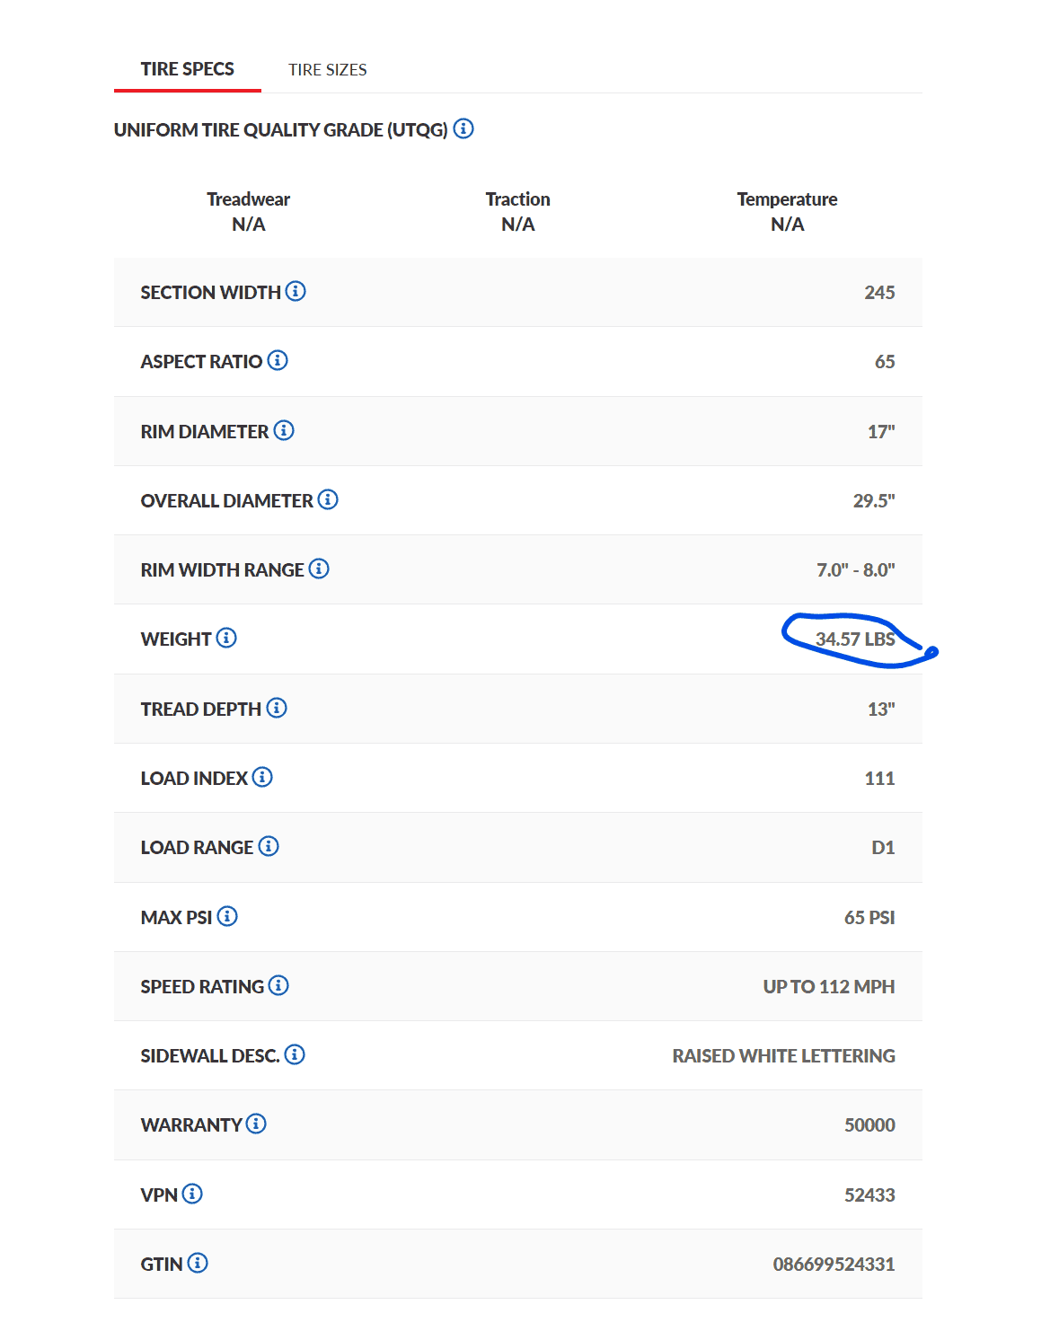The width and height of the screenshot is (1059, 1340).
Task: Click the Max PSI info icon
Action: click(x=227, y=916)
